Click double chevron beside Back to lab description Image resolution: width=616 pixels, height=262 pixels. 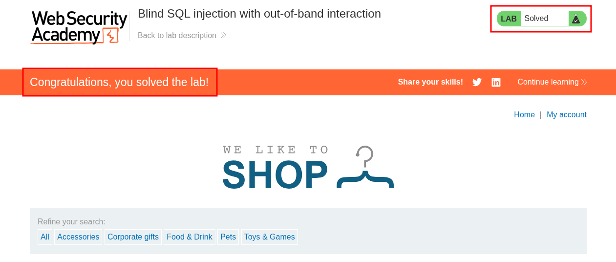tap(223, 36)
